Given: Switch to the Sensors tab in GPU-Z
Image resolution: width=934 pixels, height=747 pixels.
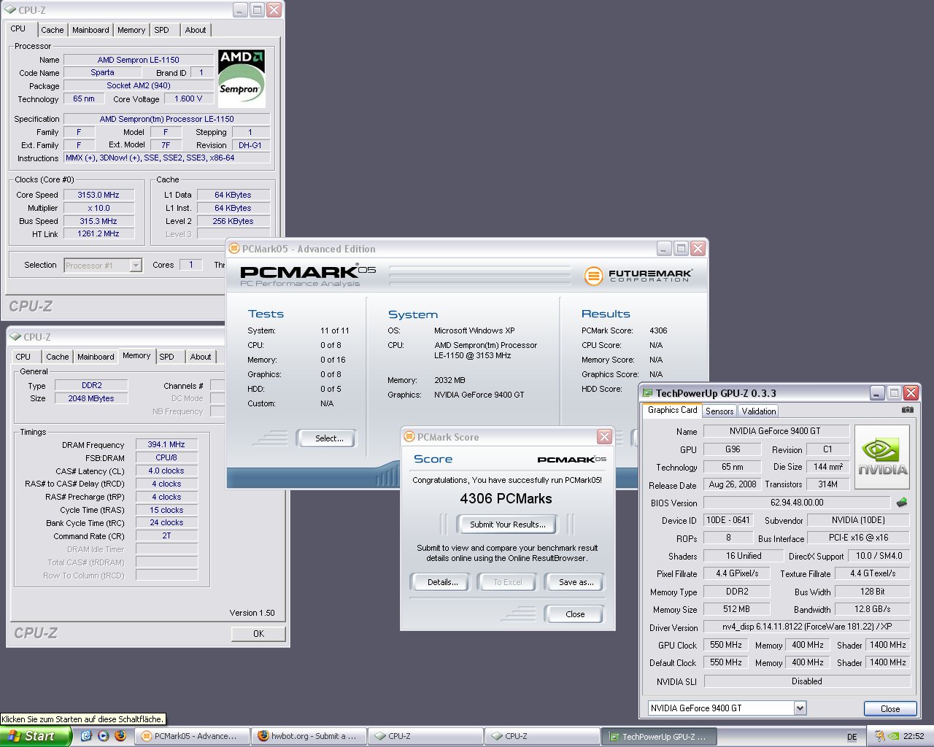Looking at the screenshot, I should [x=719, y=411].
